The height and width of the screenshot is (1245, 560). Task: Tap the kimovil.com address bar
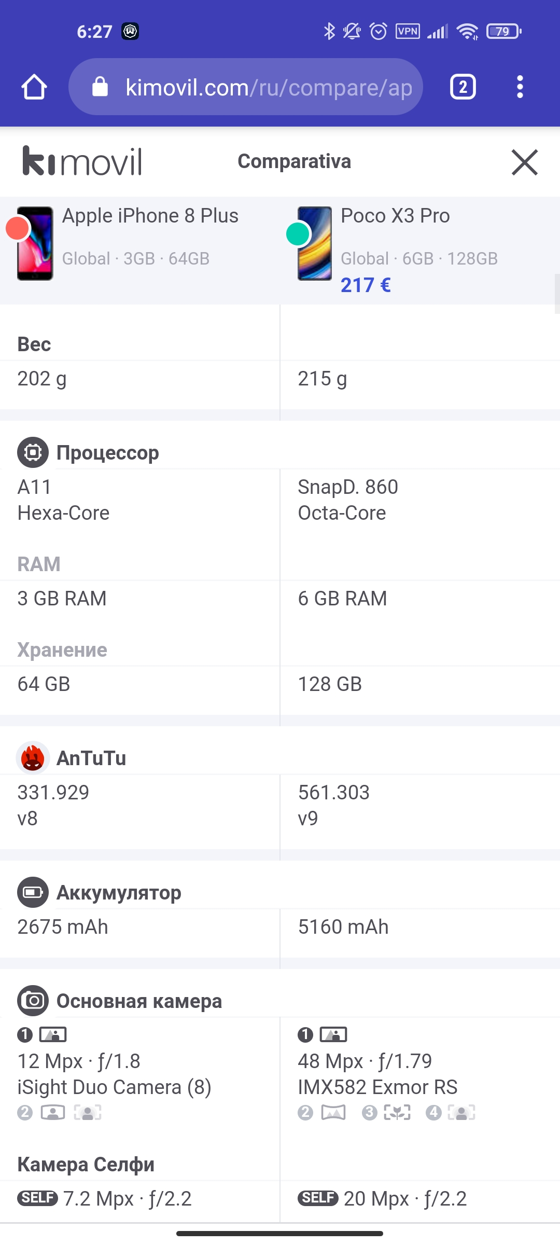pos(245,87)
